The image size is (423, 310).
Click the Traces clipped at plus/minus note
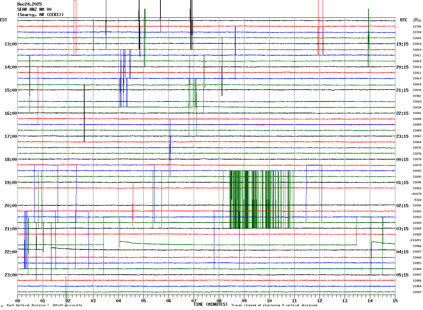tap(274, 305)
